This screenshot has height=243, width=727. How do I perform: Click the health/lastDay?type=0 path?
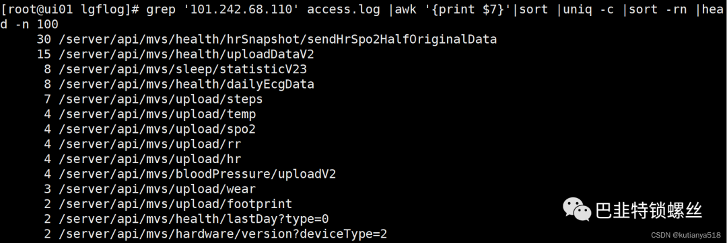coord(194,219)
